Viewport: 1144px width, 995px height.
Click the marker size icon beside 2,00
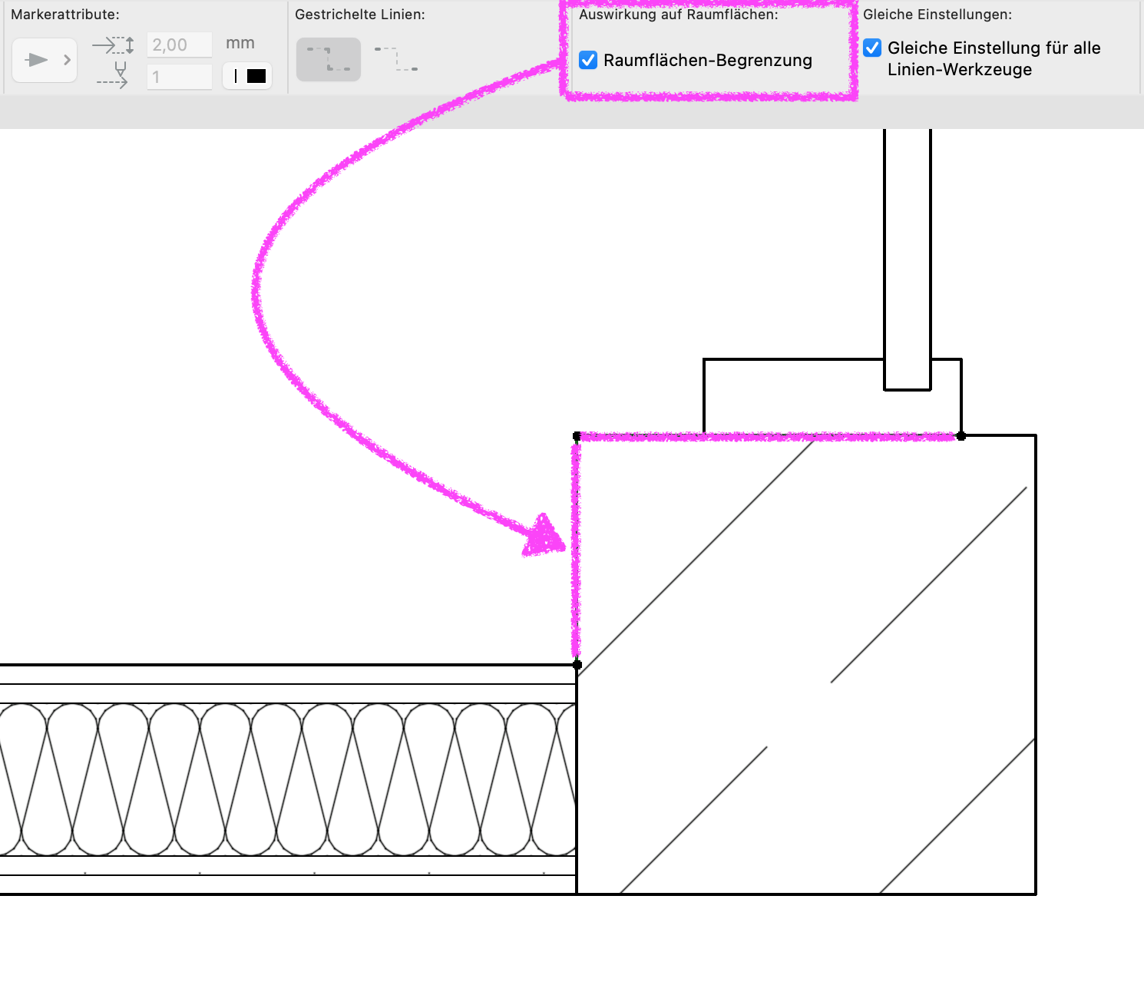pyautogui.click(x=114, y=45)
